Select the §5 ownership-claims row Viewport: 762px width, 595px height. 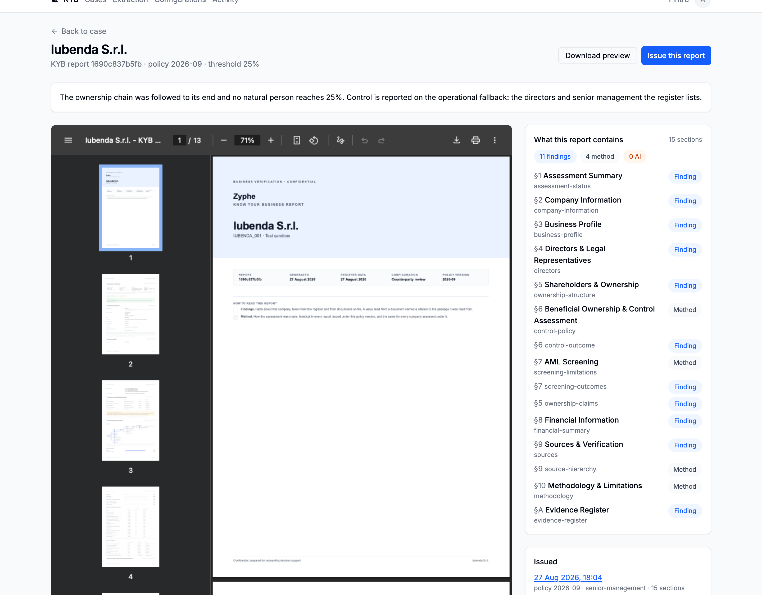point(618,404)
